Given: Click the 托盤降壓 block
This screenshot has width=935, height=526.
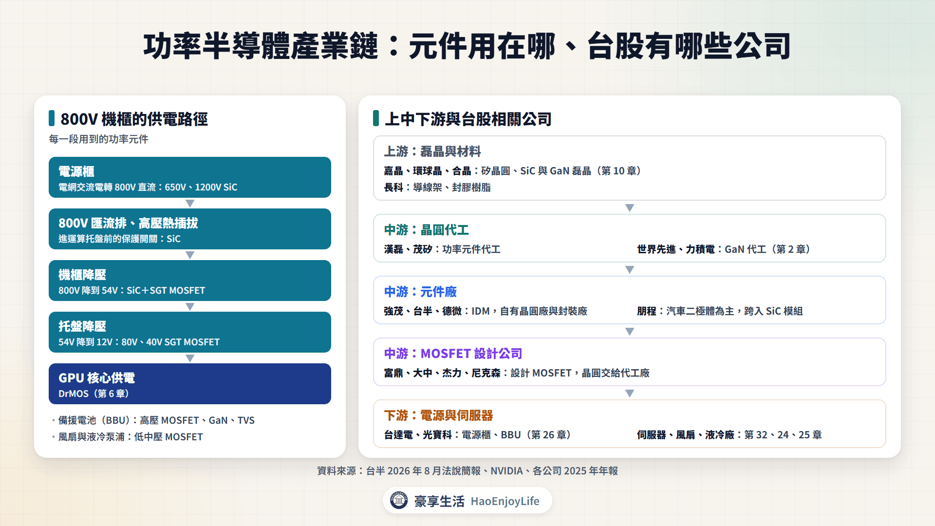Looking at the screenshot, I should (x=190, y=332).
